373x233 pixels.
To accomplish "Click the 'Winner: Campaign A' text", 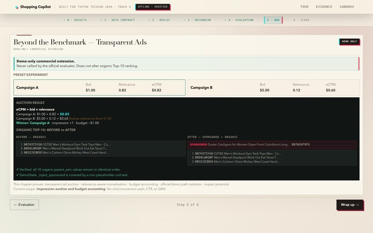I will tap(33, 123).
